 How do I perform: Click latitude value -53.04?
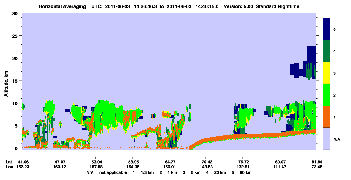(x=95, y=162)
